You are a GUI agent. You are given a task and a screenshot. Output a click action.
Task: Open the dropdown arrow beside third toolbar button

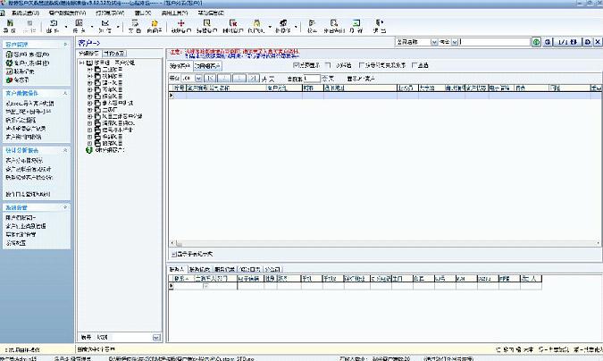pyautogui.click(x=66, y=27)
